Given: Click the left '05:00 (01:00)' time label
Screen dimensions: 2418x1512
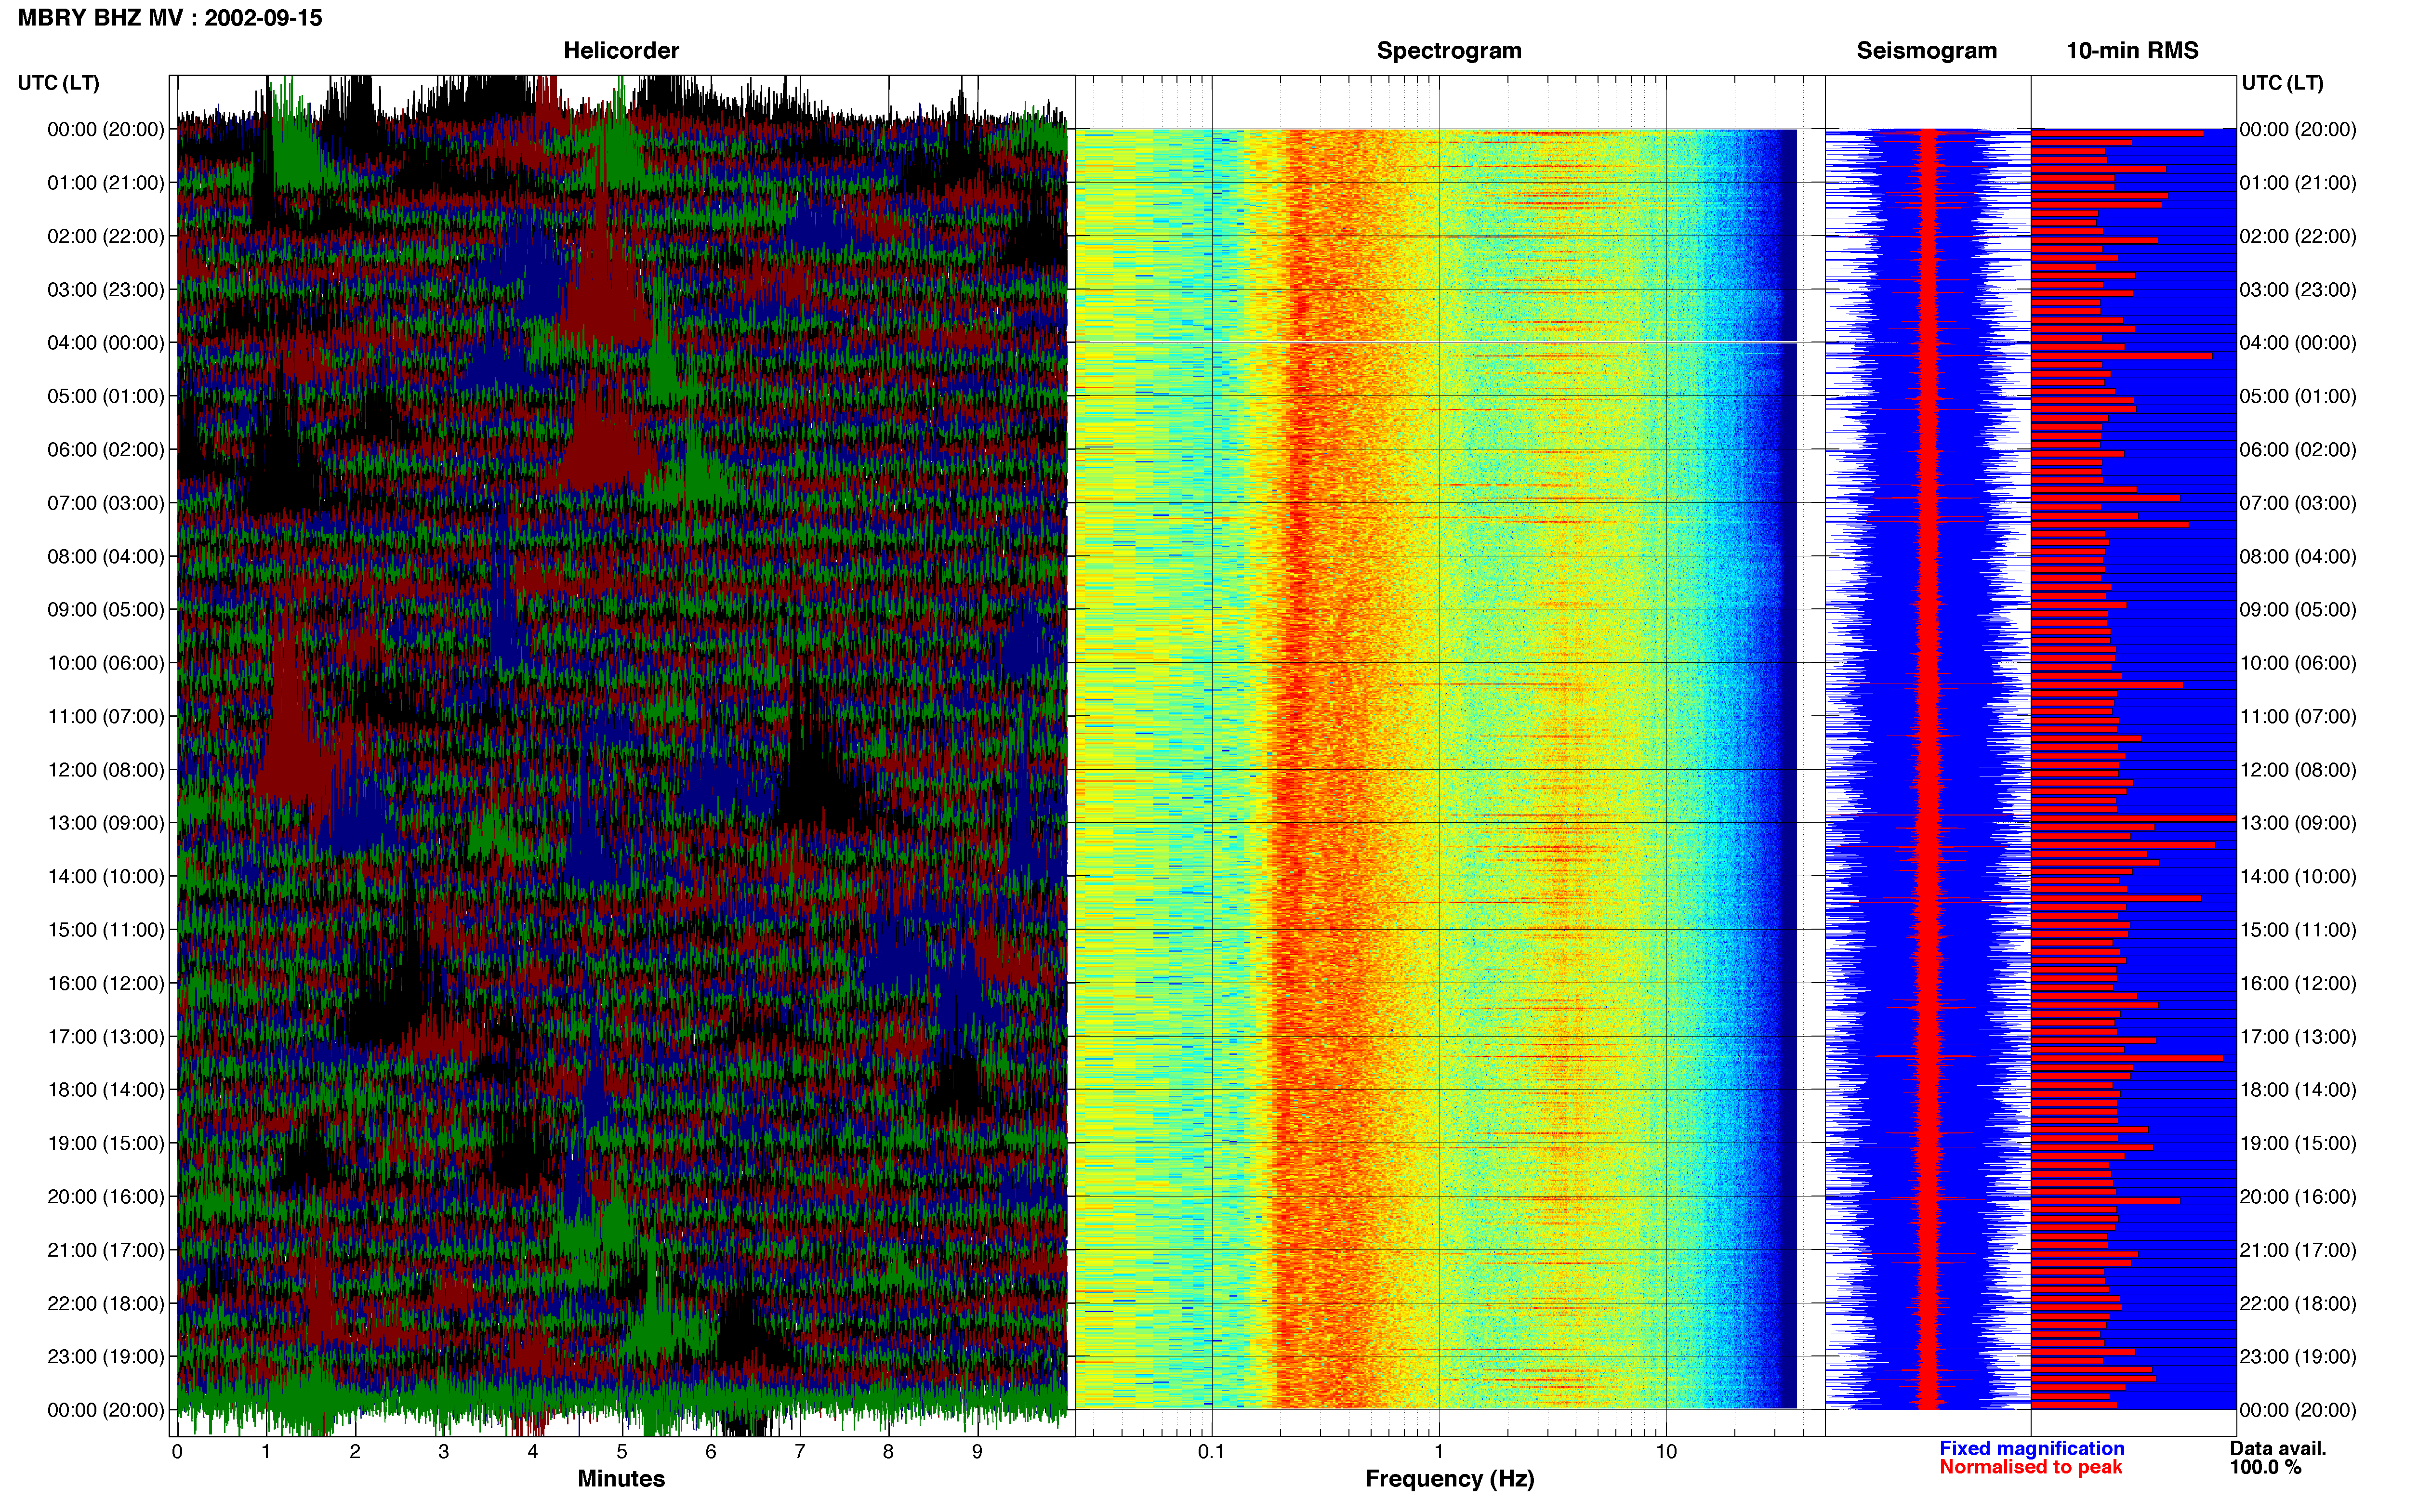Looking at the screenshot, I should tap(106, 396).
